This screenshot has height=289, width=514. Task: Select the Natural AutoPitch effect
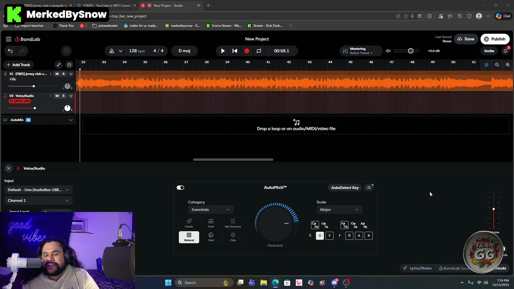189,237
